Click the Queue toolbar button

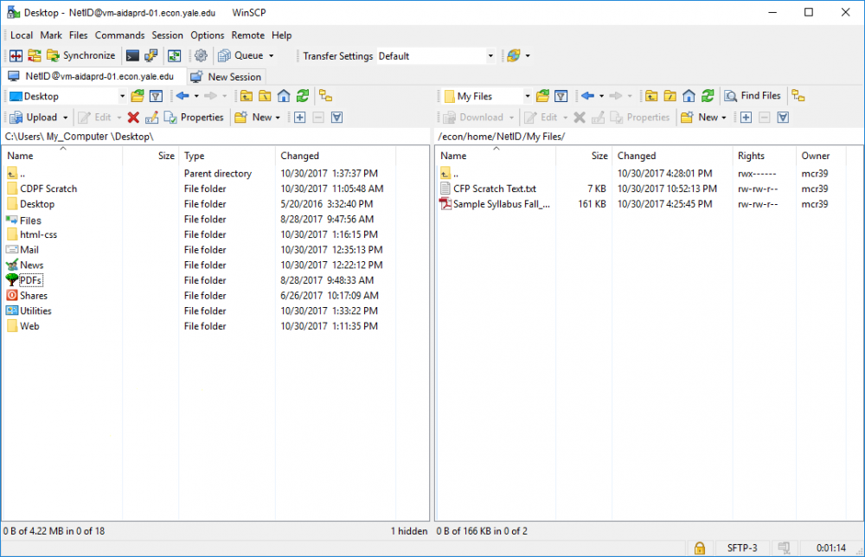click(x=241, y=55)
